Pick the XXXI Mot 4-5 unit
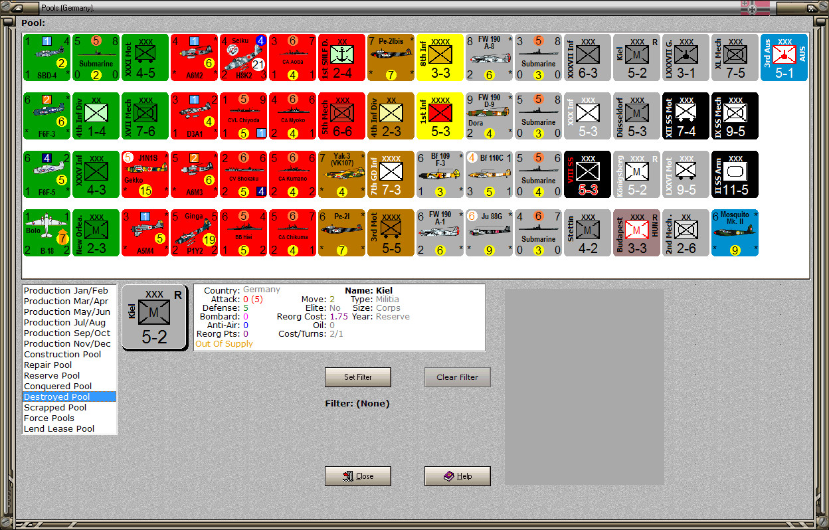The width and height of the screenshot is (829, 530). [145, 58]
